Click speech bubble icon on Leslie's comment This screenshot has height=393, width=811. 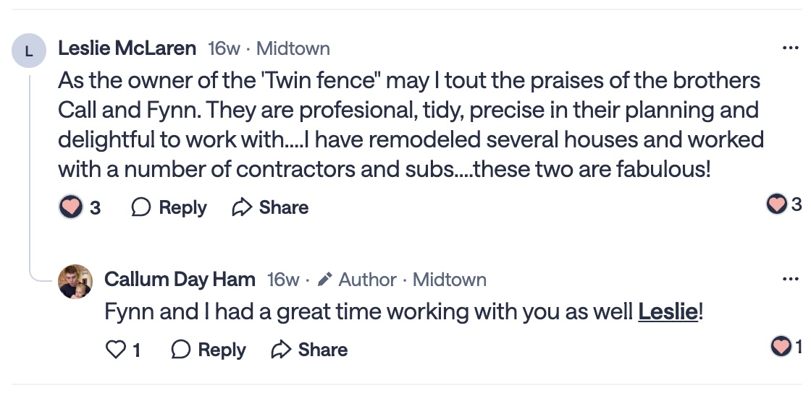pyautogui.click(x=141, y=207)
